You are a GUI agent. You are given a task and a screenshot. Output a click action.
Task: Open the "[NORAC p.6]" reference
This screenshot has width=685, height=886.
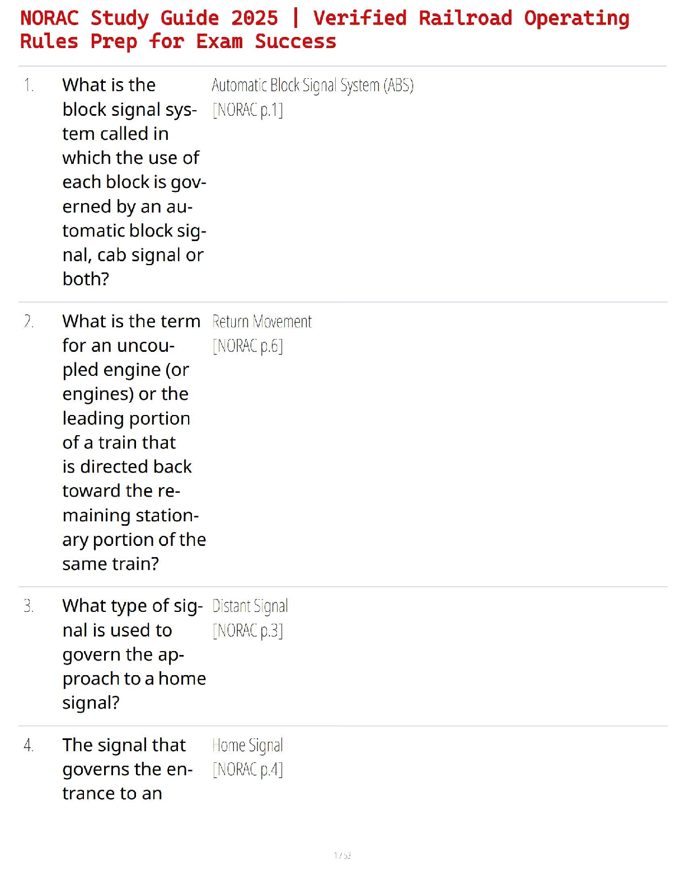coord(248,346)
